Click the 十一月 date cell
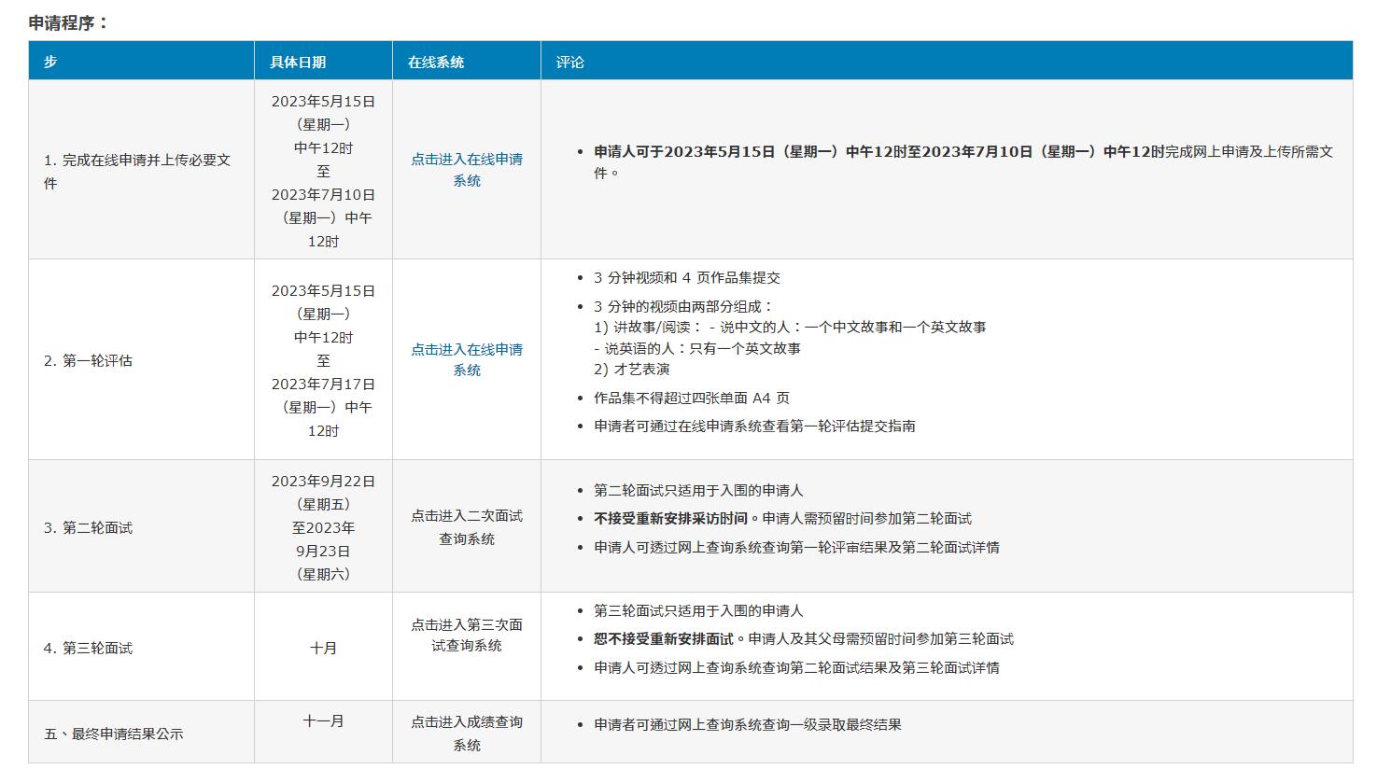The height and width of the screenshot is (783, 1391). pos(323,720)
